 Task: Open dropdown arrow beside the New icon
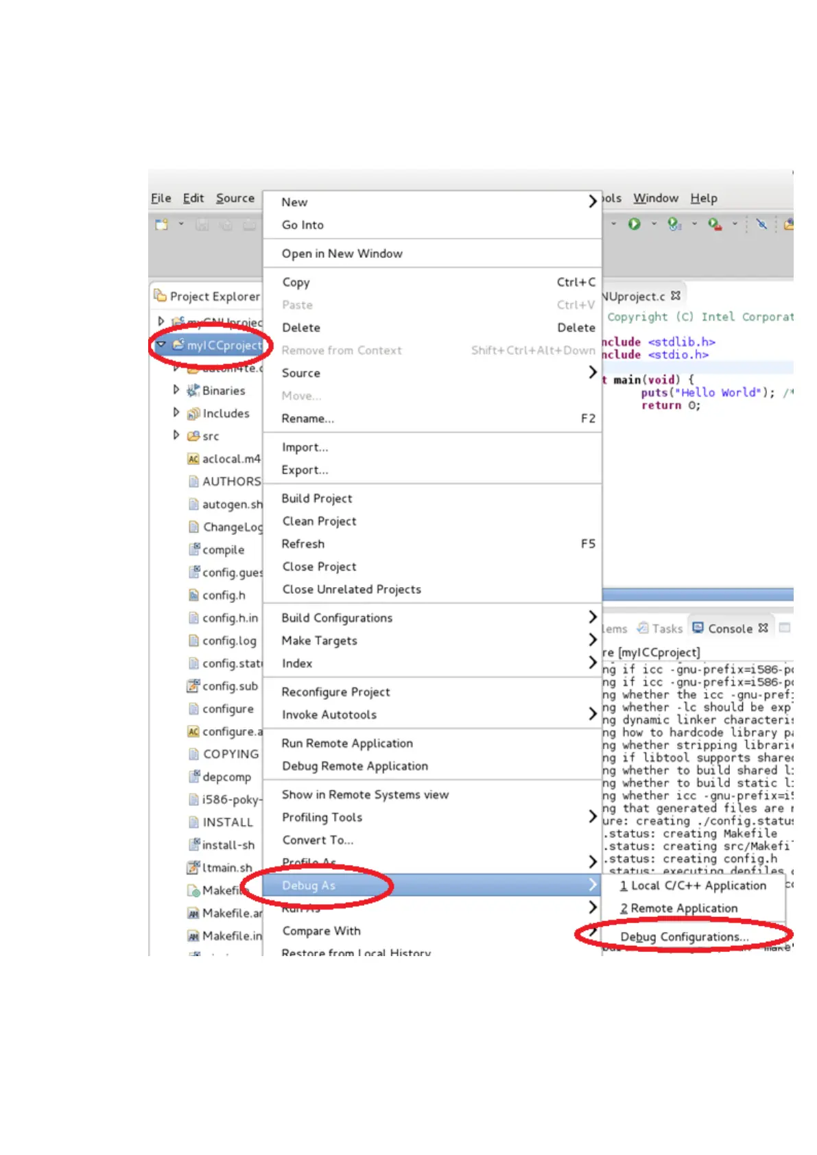pos(181,224)
